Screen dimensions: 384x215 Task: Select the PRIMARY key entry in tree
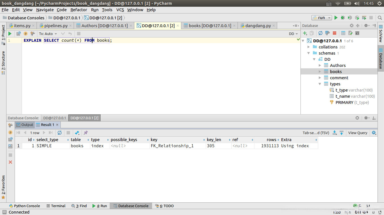[344, 102]
